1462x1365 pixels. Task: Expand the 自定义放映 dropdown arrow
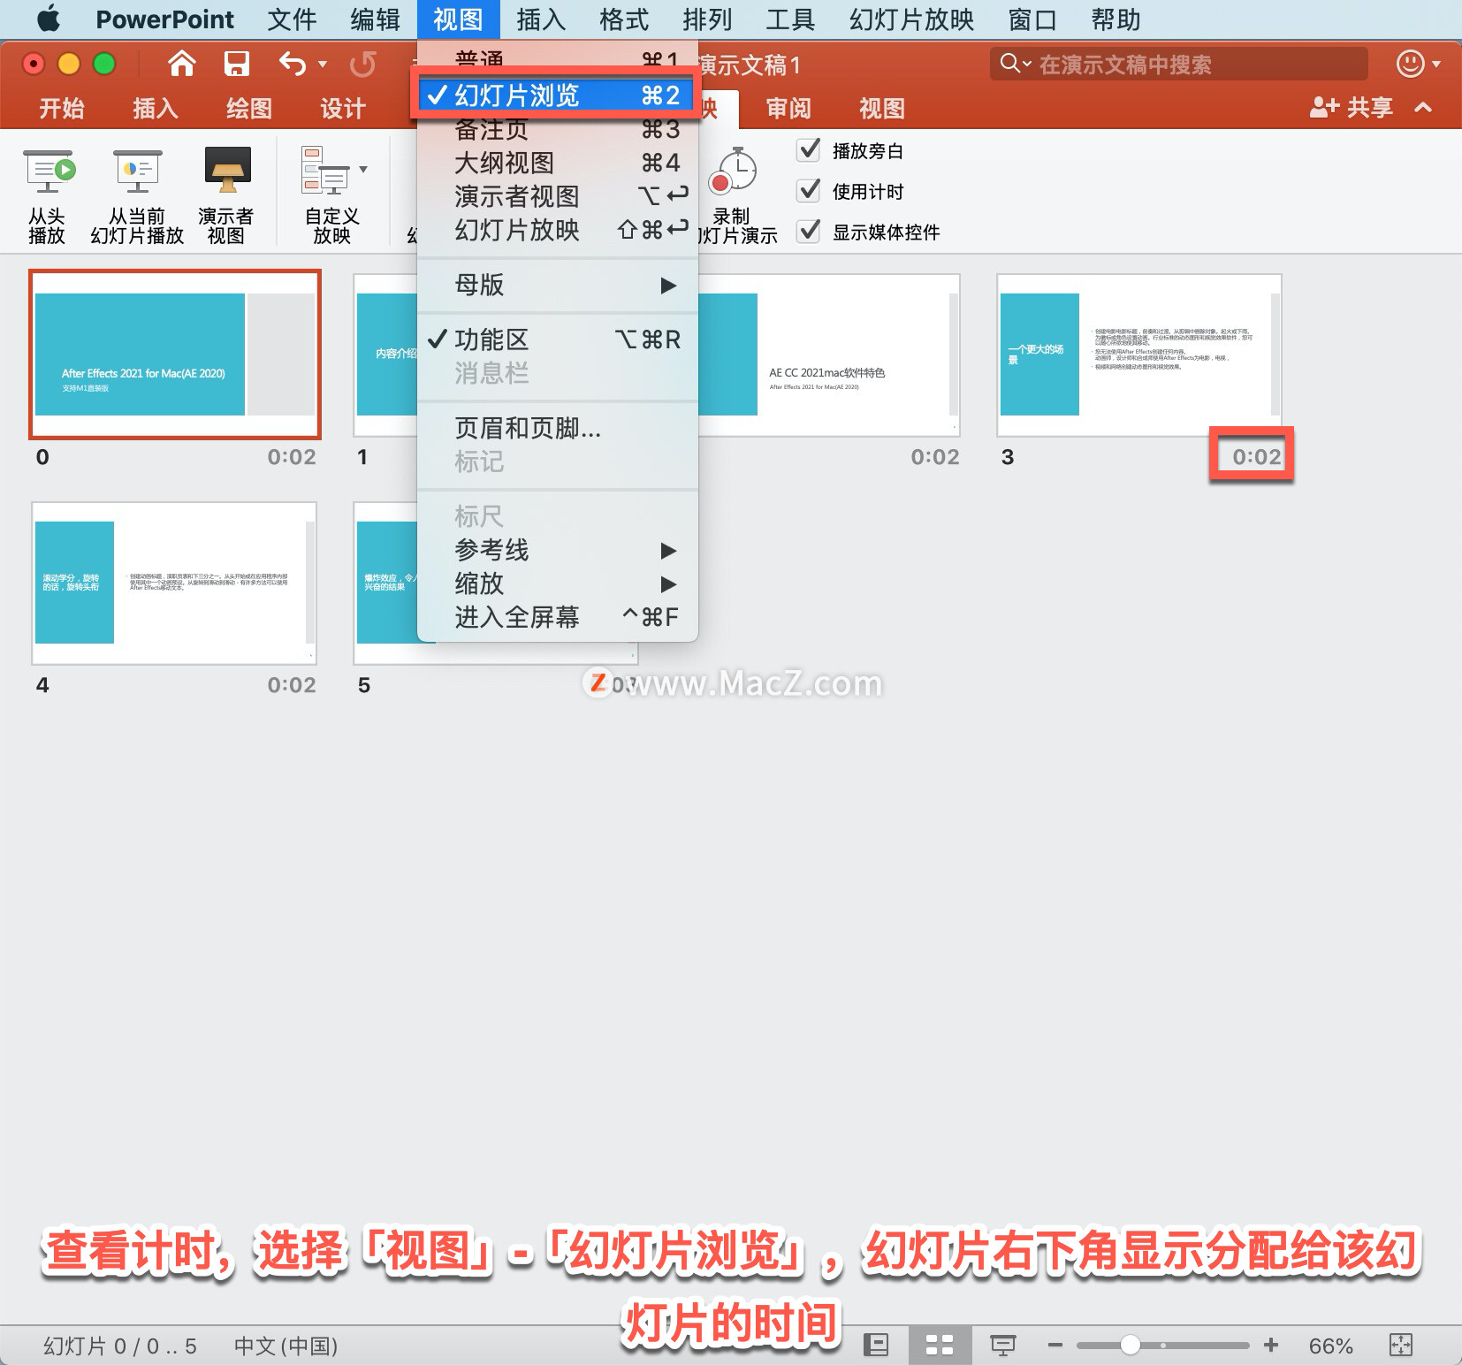pyautogui.click(x=363, y=169)
